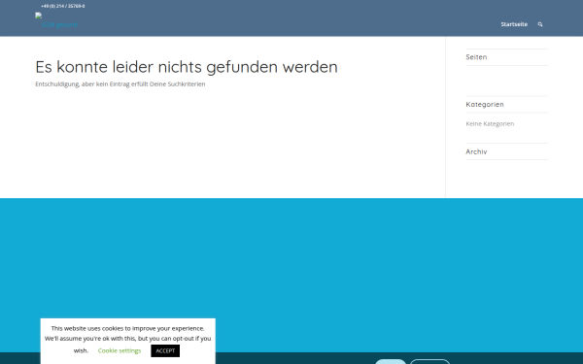Click the 'Es konnte leider nichts gefunden werden' heading
583x364 pixels.
(x=187, y=67)
